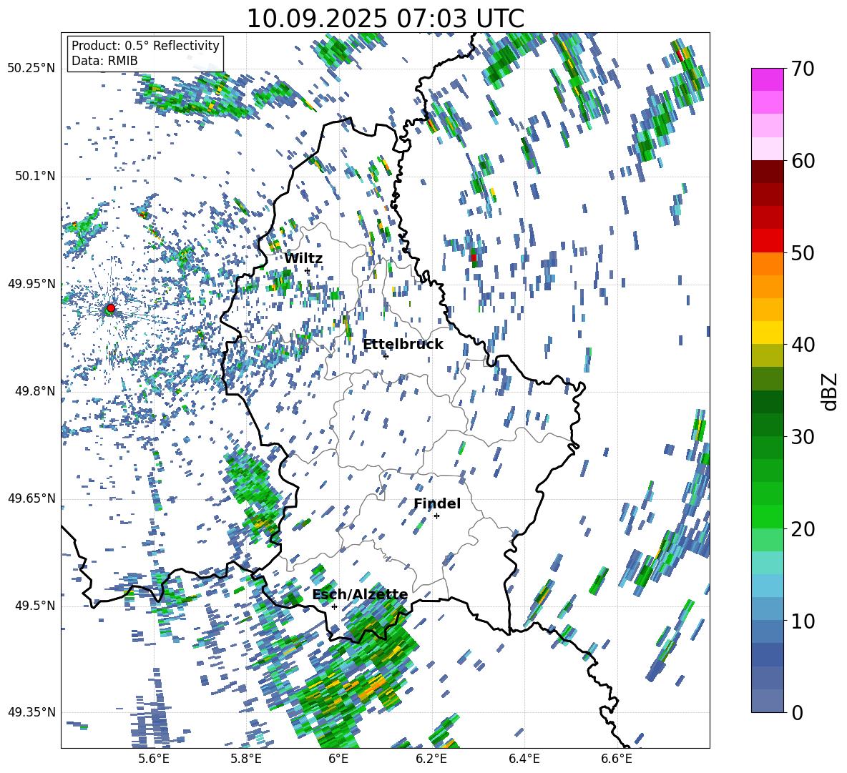Click the Ettelbruck station cross marker
This screenshot has height=773, width=847.
click(386, 356)
